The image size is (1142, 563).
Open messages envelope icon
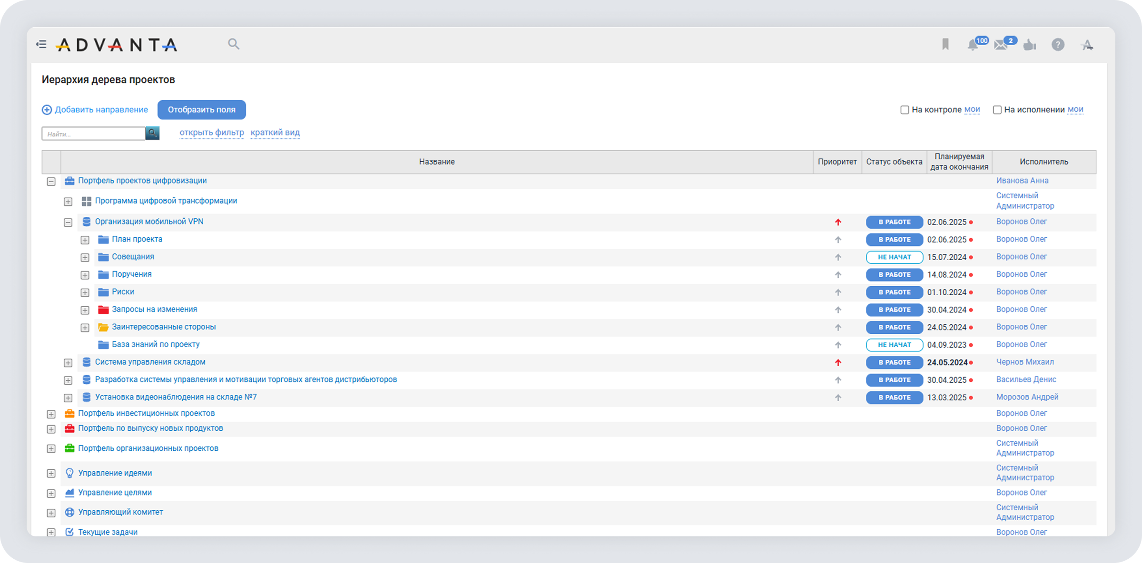pyautogui.click(x=1001, y=45)
